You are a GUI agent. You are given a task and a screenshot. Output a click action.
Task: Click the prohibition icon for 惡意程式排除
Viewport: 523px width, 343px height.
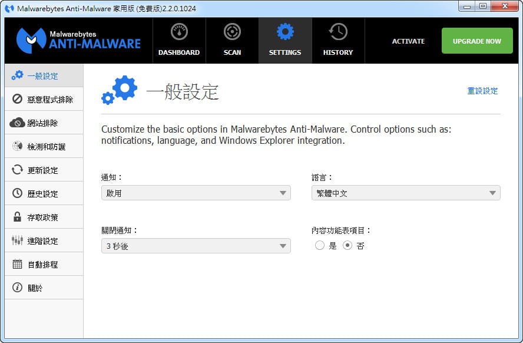(x=17, y=99)
